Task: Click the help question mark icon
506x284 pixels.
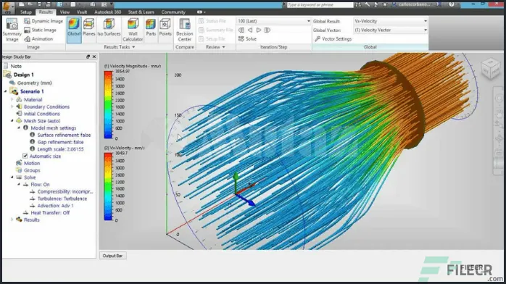Action: point(451,4)
